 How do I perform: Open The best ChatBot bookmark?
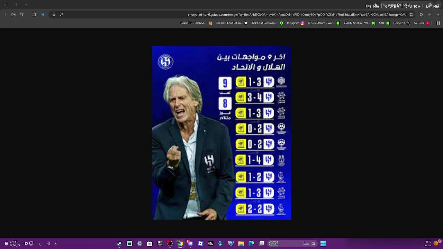[x=232, y=23]
